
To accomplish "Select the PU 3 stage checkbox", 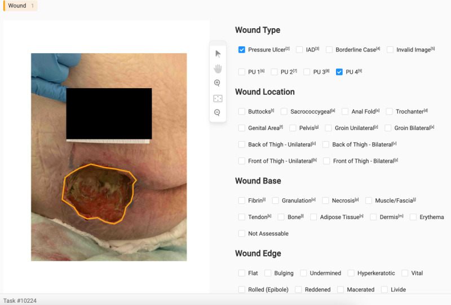I will click(307, 72).
